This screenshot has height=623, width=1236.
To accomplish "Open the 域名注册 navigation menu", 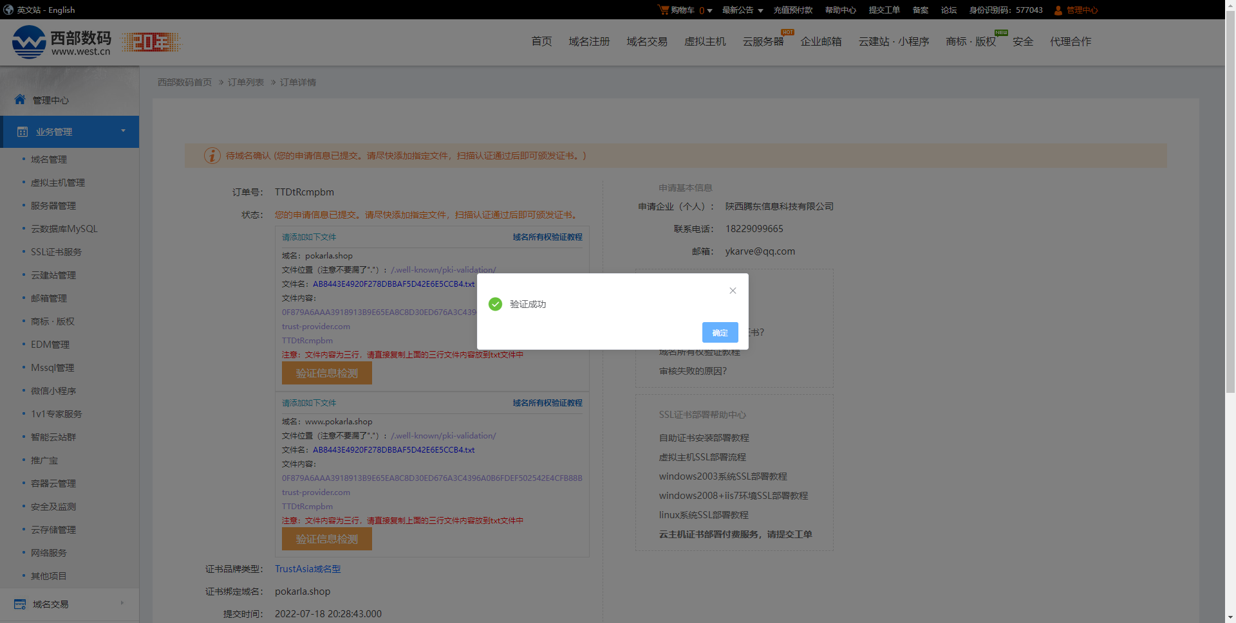I will 589,42.
